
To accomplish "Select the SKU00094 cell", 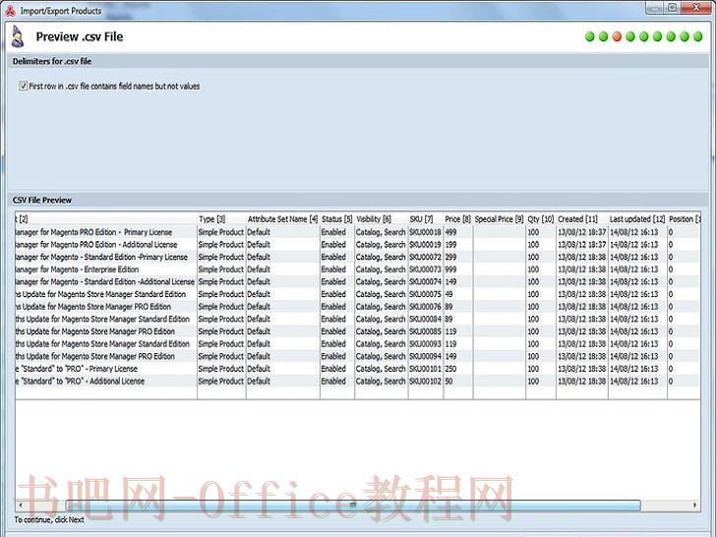I will pyautogui.click(x=426, y=356).
